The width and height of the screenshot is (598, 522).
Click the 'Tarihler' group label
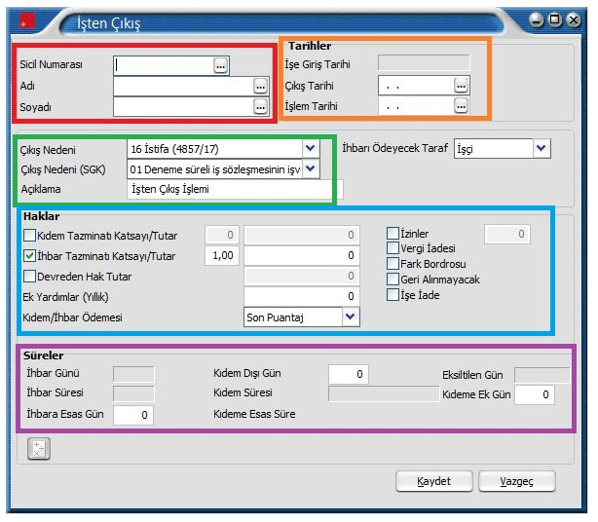310,46
